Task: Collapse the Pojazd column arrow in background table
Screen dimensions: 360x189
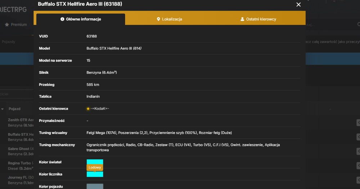Action: pos(2,109)
